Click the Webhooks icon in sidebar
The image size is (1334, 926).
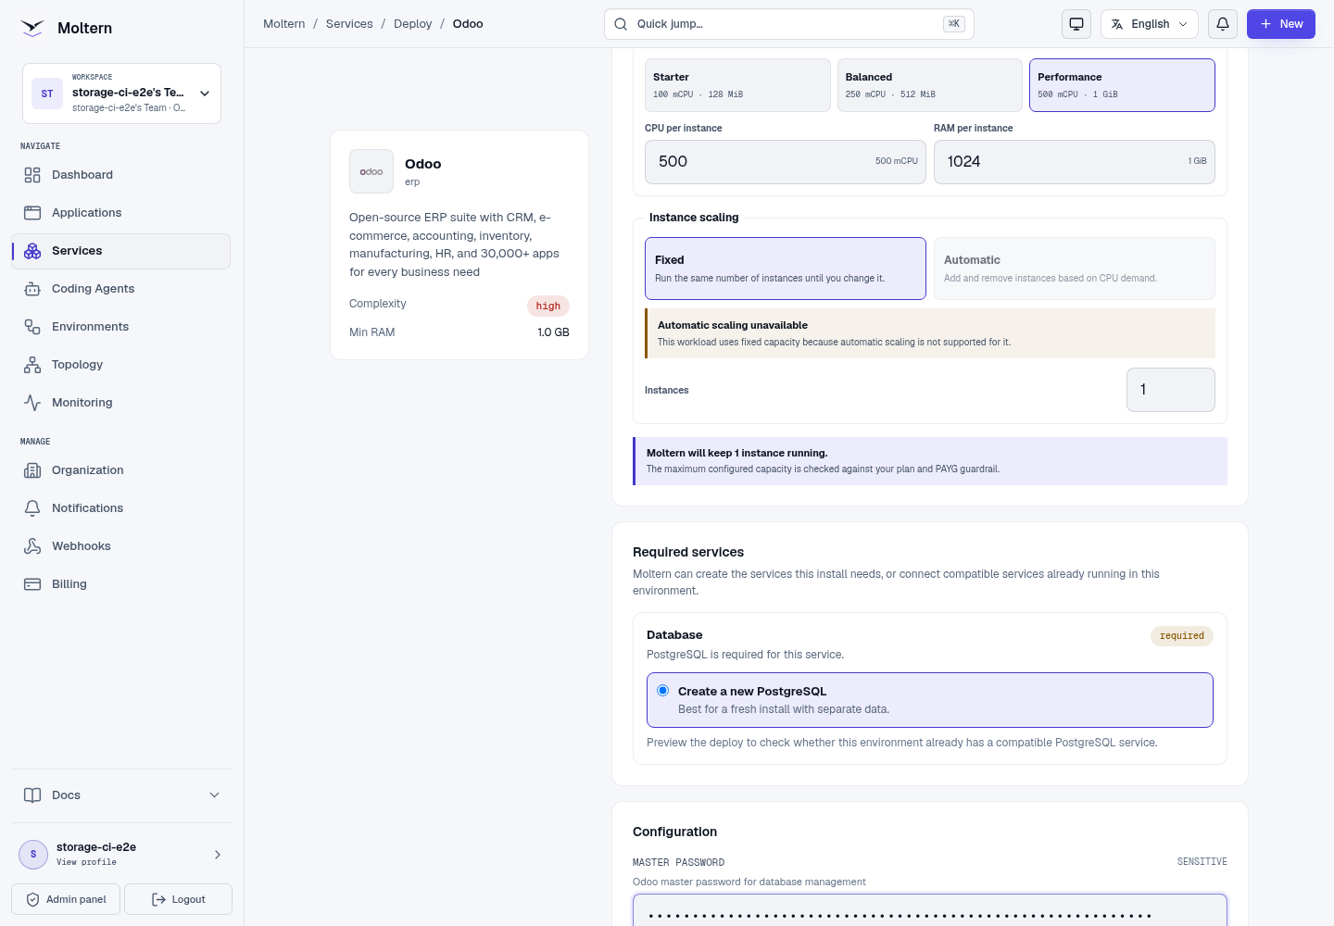click(32, 546)
